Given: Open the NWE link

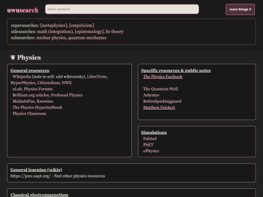Looking at the screenshot, I should pos(67,83).
